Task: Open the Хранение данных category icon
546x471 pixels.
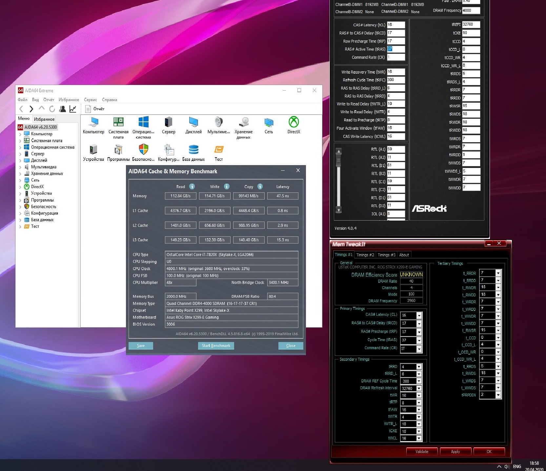Action: (244, 122)
